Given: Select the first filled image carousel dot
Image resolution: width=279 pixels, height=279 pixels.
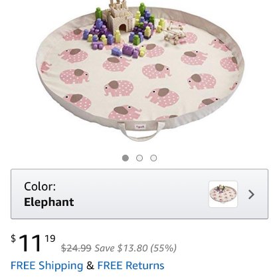Looking at the screenshot, I should (126, 158).
